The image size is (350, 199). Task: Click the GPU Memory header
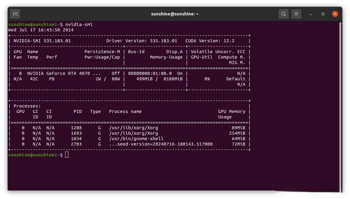[x=232, y=111]
